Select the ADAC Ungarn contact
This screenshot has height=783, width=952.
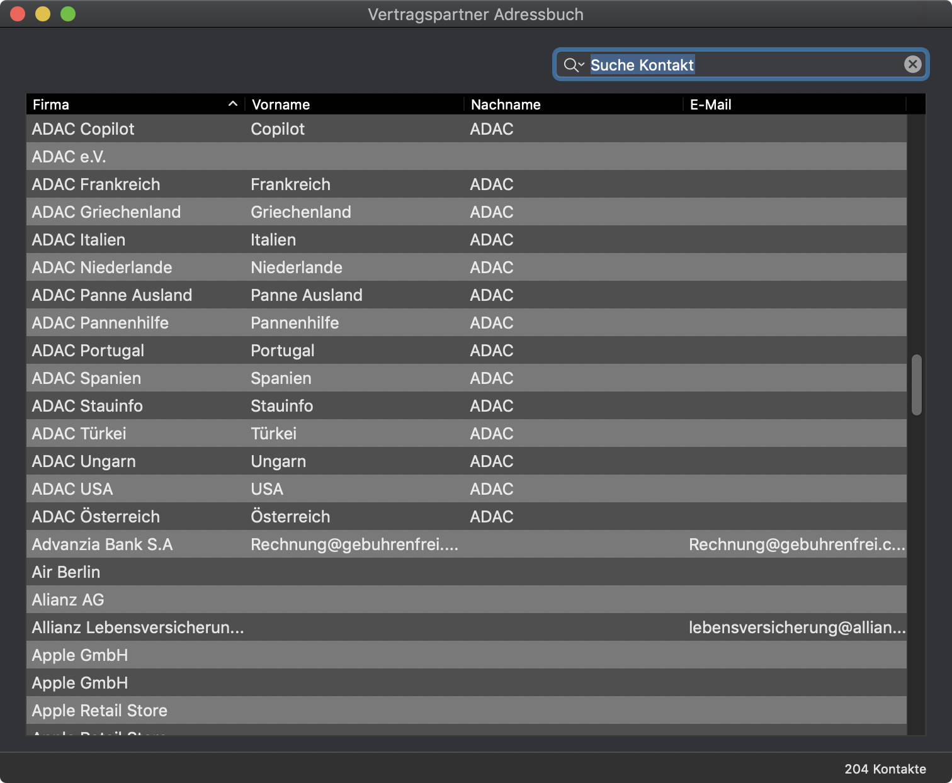pyautogui.click(x=467, y=461)
